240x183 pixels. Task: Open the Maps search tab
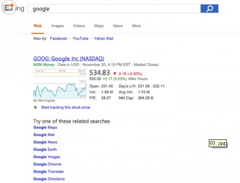99,26
